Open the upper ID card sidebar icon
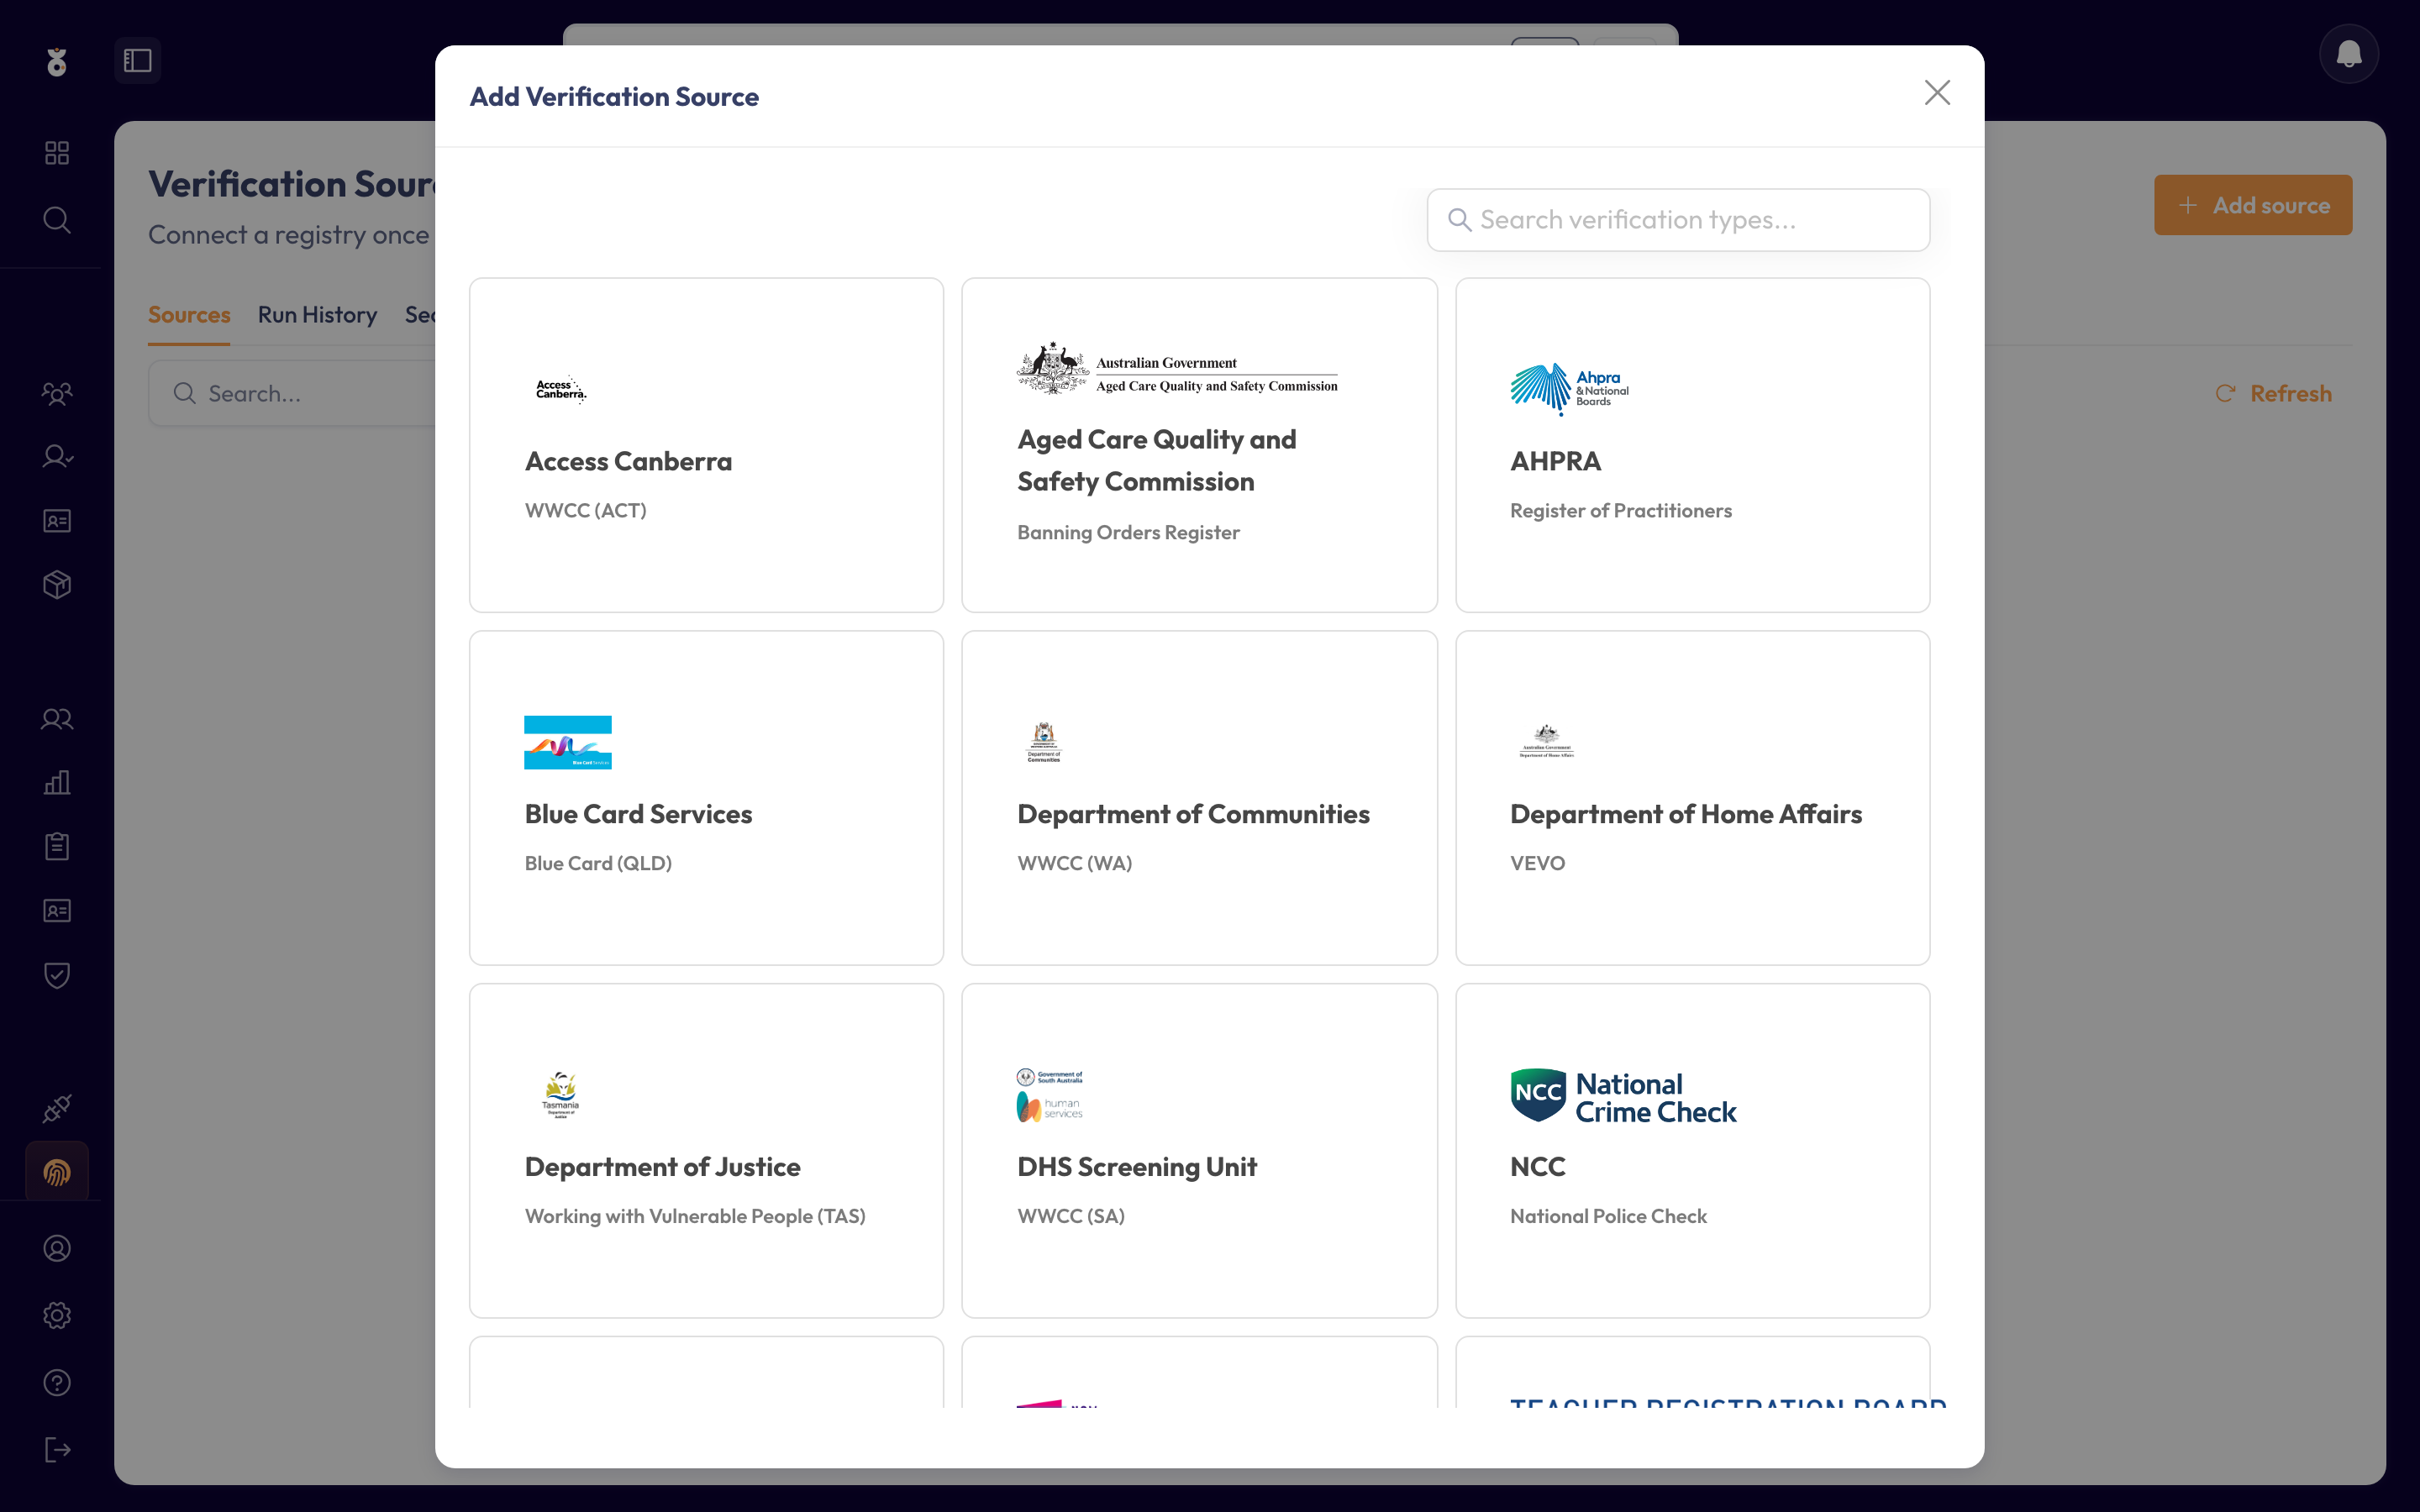The height and width of the screenshot is (1512, 2420). pyautogui.click(x=57, y=521)
